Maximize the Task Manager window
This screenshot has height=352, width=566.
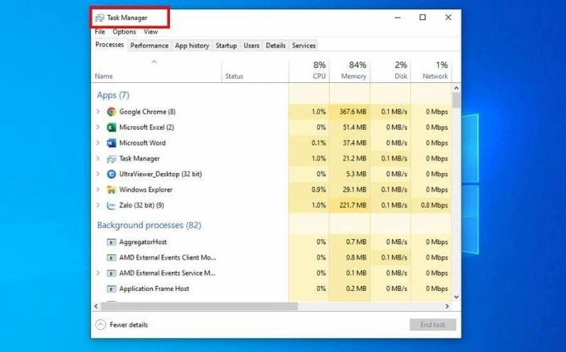[422, 17]
